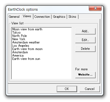Image resolution: width=110 pixels, height=102 pixels.
Task: Select the Views tab
Action: pos(27,16)
